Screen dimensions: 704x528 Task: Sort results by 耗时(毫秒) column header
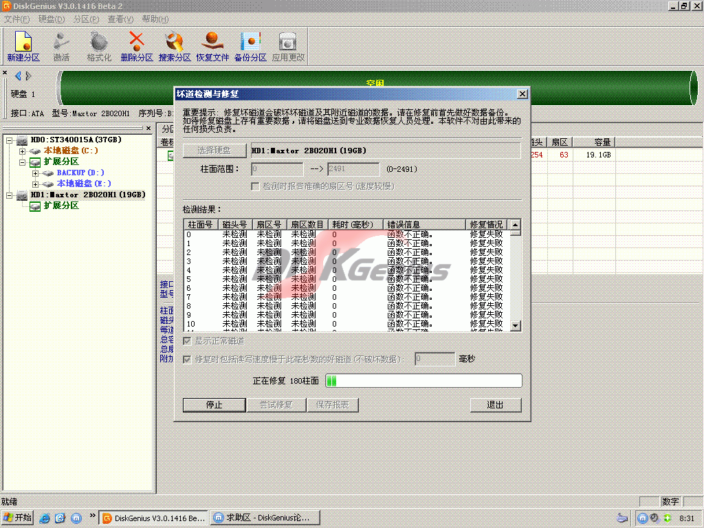click(355, 225)
